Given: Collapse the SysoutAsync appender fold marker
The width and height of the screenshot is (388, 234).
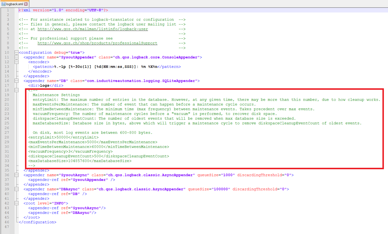Looking at the screenshot, I should point(16,175).
